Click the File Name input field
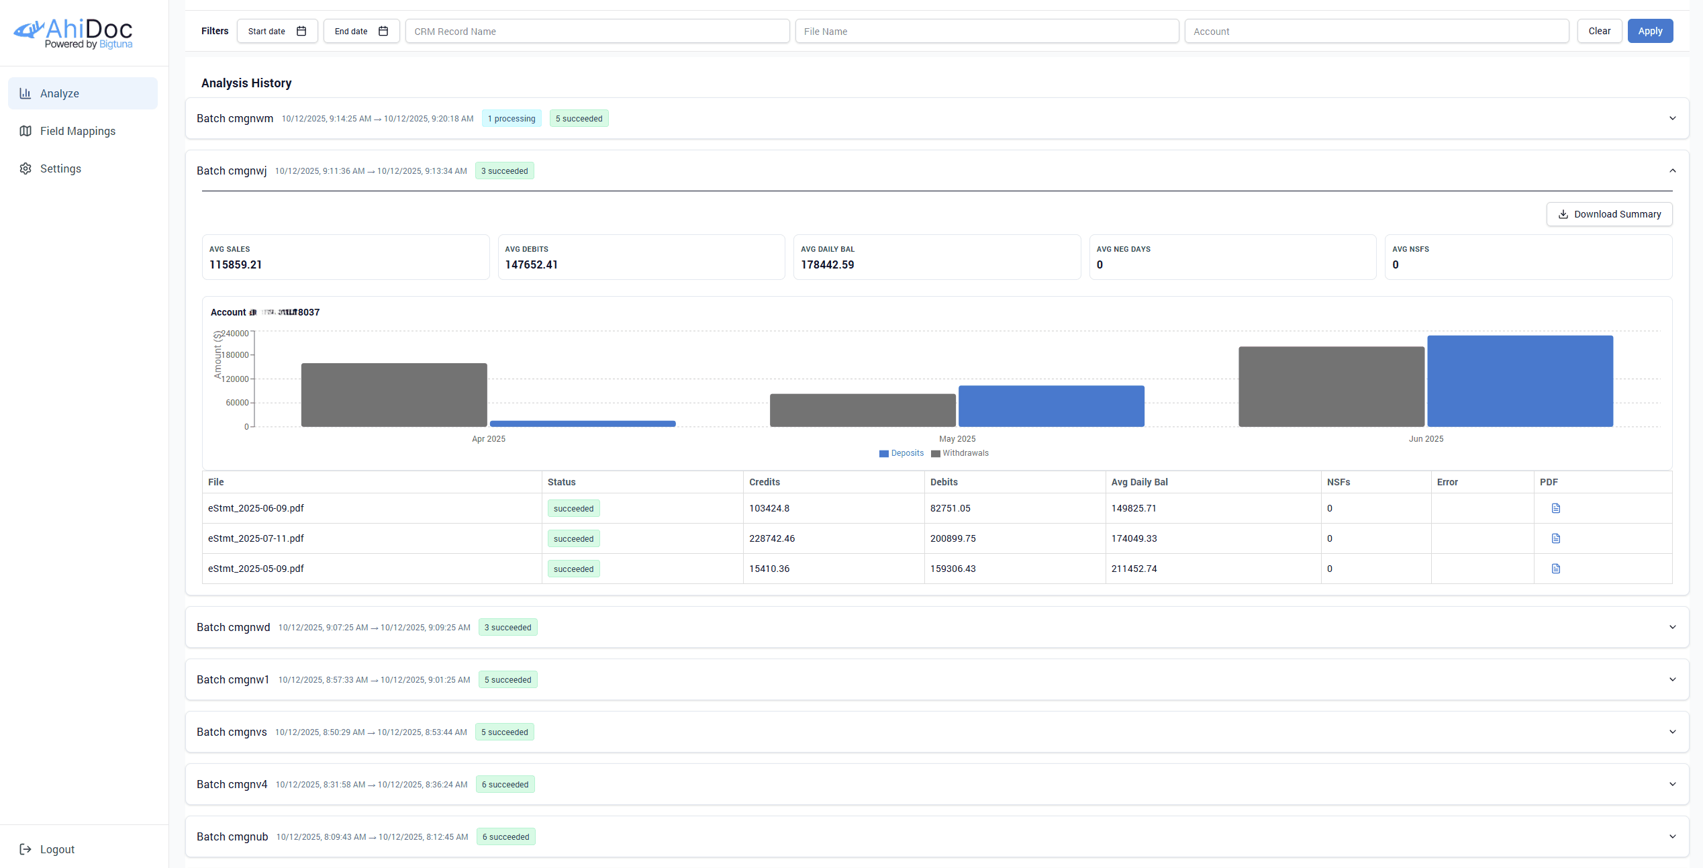Screen dimensions: 1703x868 [x=987, y=31]
